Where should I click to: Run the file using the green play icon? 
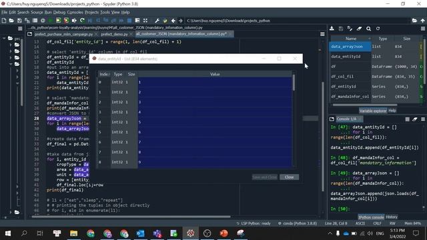coord(51,21)
